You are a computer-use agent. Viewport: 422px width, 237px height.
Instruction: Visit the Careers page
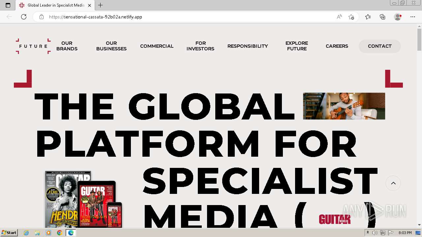point(337,46)
